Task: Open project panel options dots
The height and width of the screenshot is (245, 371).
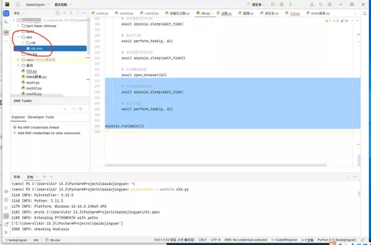Action: 78,13
